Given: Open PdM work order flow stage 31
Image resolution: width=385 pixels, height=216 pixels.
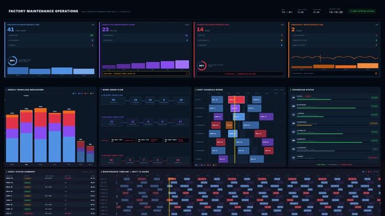Looking at the screenshot, I should (x=112, y=122).
